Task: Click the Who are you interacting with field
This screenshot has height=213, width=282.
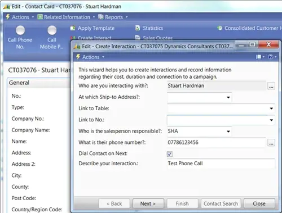Action: pyautogui.click(x=217, y=86)
